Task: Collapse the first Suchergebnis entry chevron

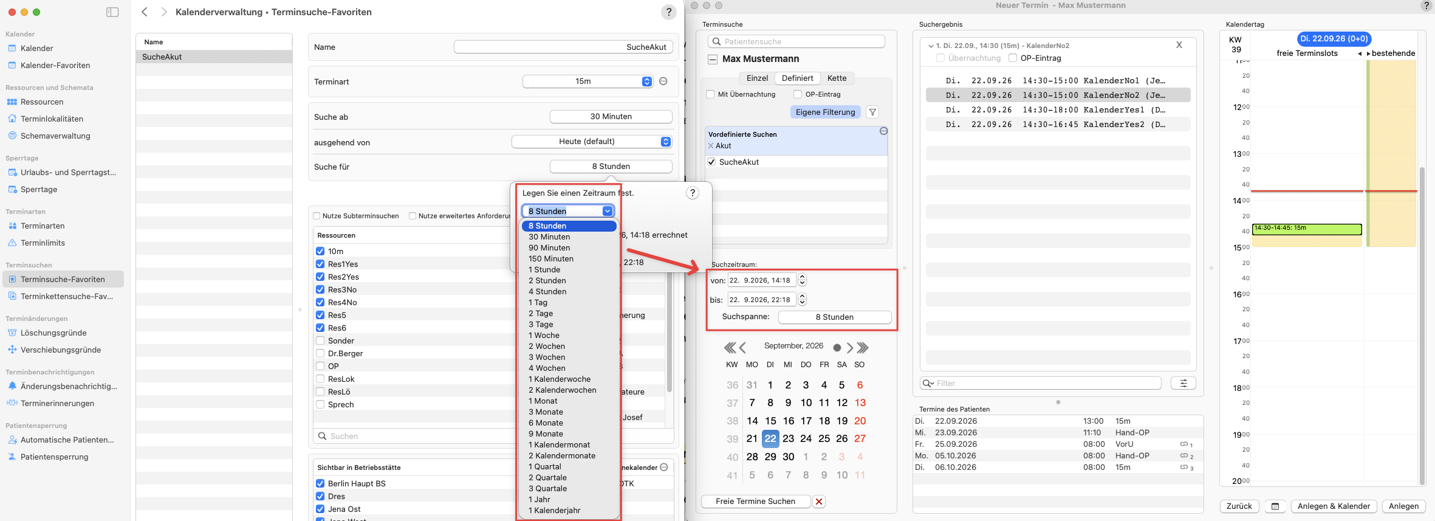Action: 931,46
